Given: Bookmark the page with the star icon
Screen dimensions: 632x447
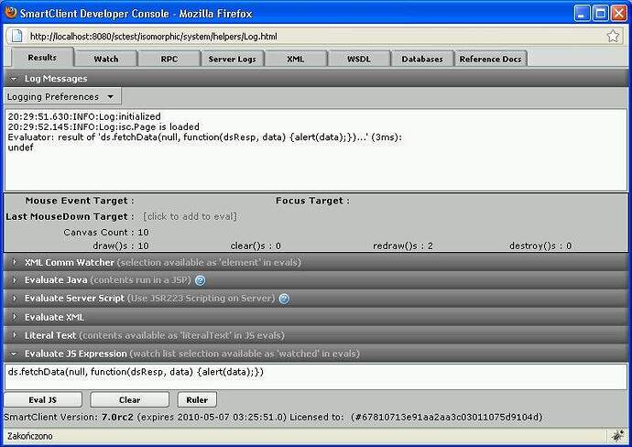Looking at the screenshot, I should click(x=613, y=37).
